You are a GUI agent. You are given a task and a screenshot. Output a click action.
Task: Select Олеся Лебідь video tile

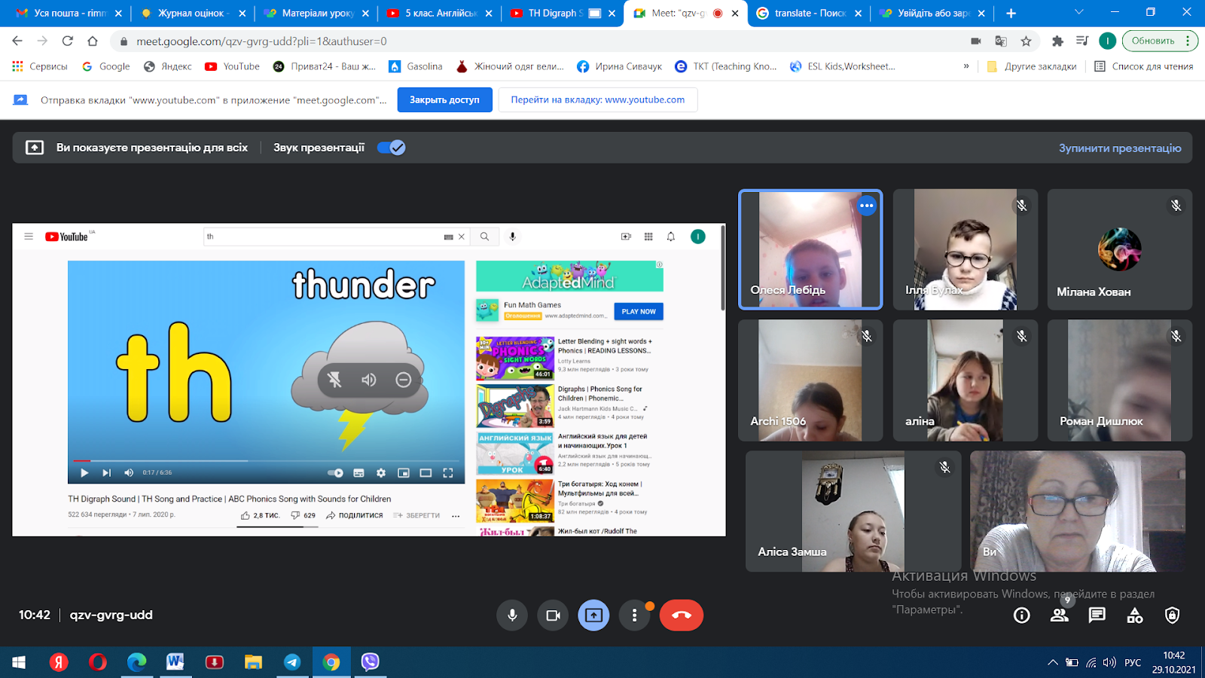point(810,249)
